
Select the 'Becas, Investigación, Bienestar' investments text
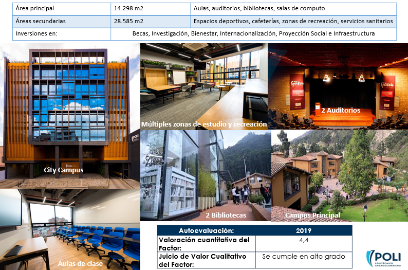tap(253, 33)
